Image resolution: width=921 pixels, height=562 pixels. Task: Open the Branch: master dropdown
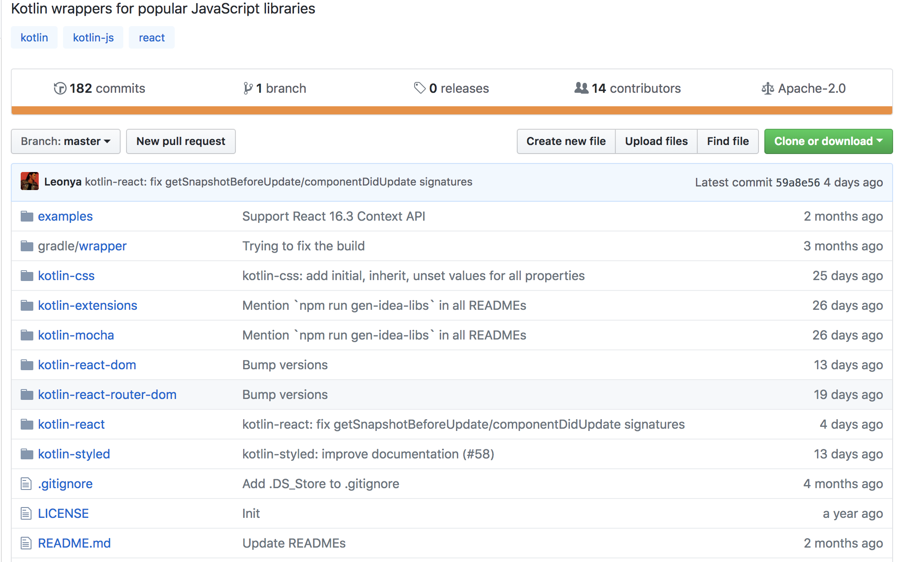[66, 141]
